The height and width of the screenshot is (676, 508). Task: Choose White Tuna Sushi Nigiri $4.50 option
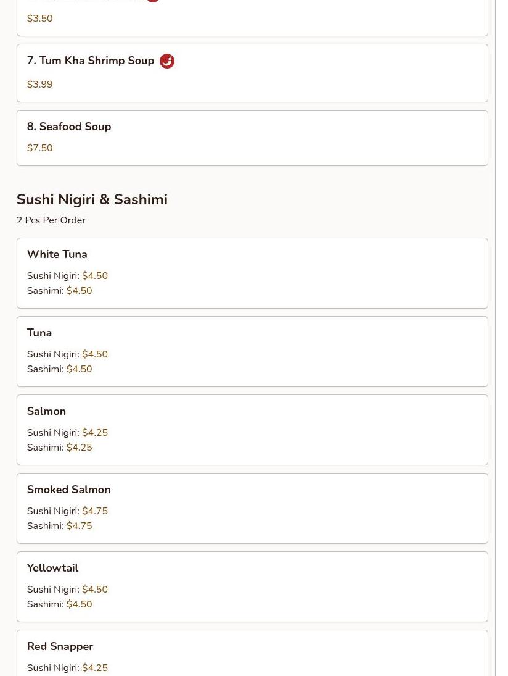point(67,275)
